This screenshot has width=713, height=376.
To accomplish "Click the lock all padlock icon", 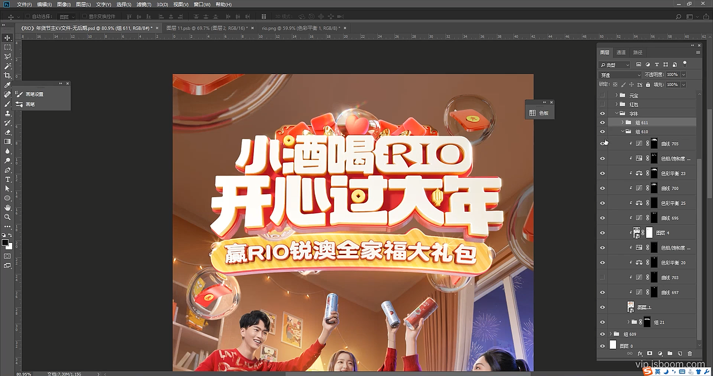I will [647, 85].
